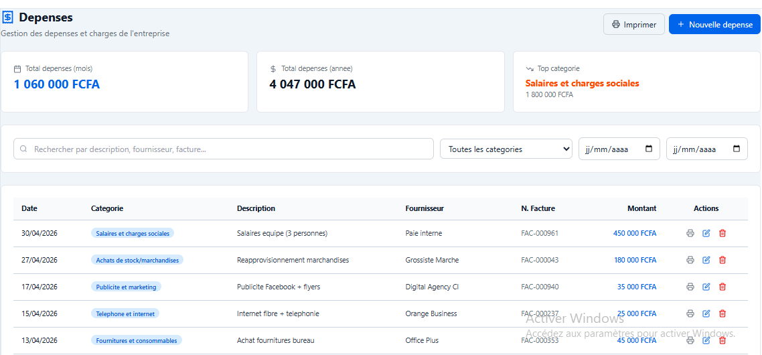Edit the Salaires equipe (3 personnes) expense
The height and width of the screenshot is (355, 762).
coord(706,233)
